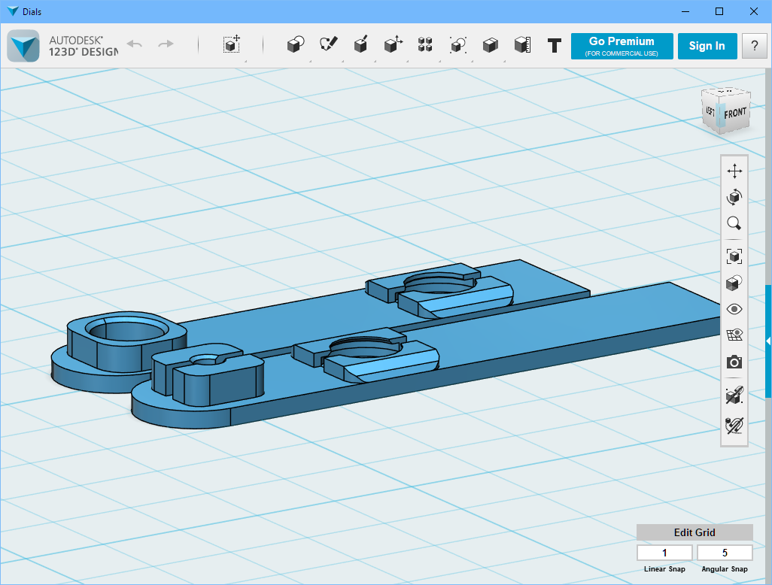Click the Pattern tool icon

click(x=425, y=45)
